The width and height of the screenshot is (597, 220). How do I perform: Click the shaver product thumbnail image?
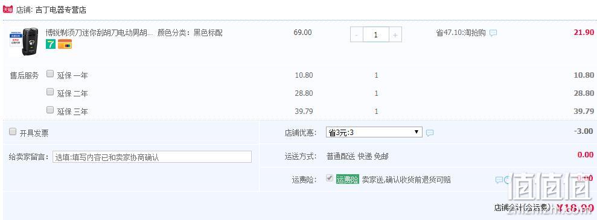24,42
